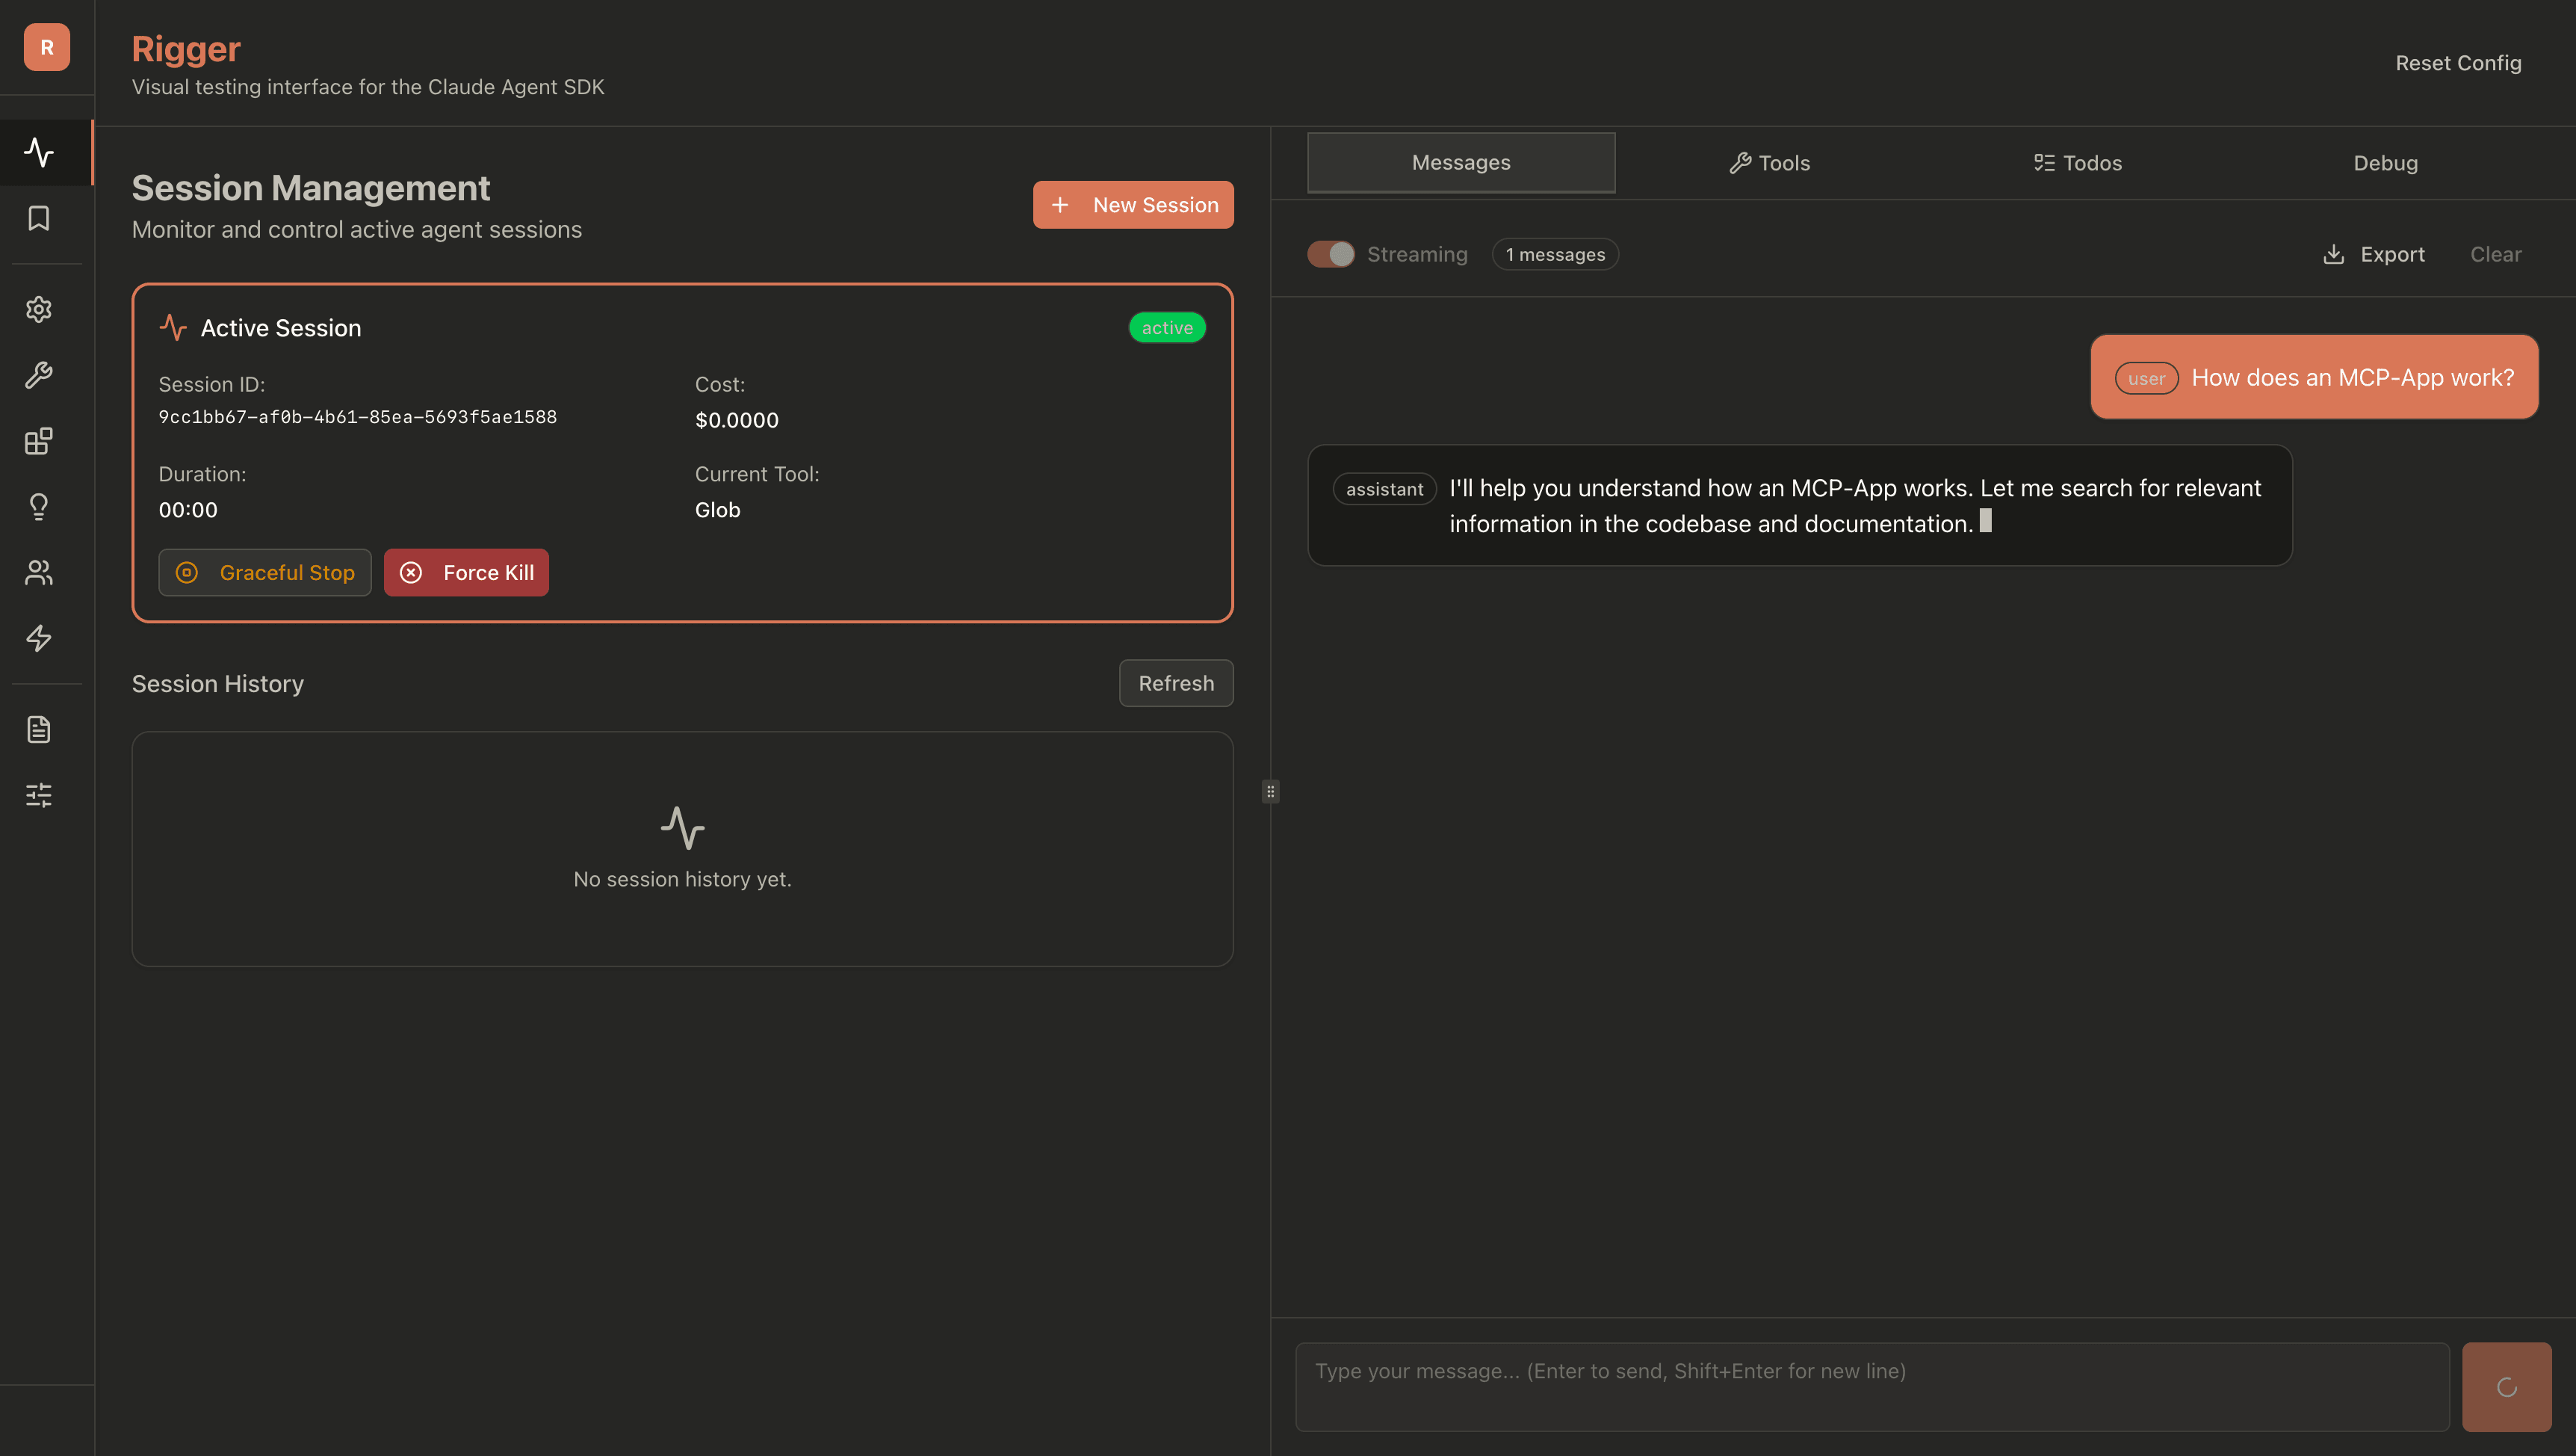This screenshot has width=2576, height=1456.
Task: Click the users agents sidebar icon
Action: (x=39, y=573)
